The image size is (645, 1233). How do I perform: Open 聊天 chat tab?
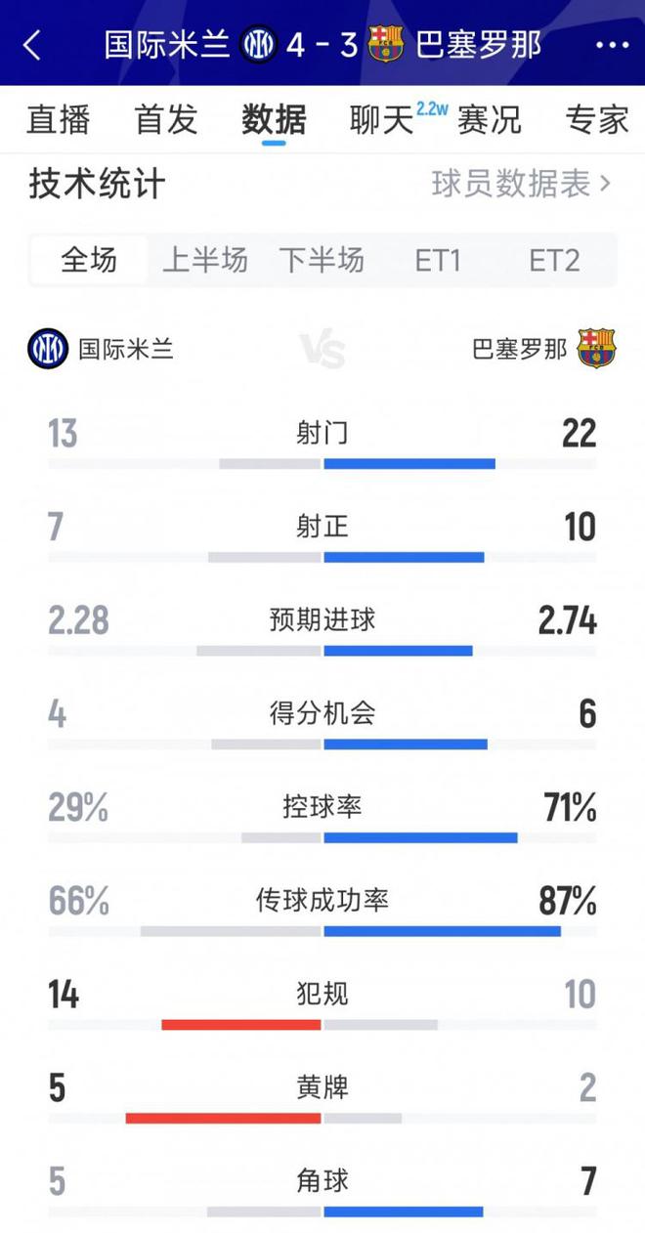tap(382, 119)
